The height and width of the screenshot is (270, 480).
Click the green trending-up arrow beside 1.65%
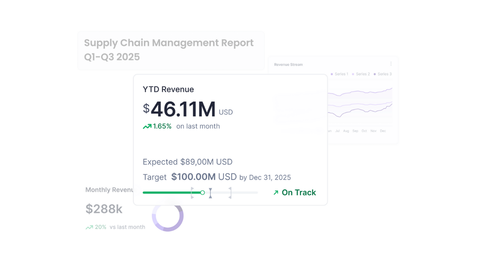(x=147, y=127)
